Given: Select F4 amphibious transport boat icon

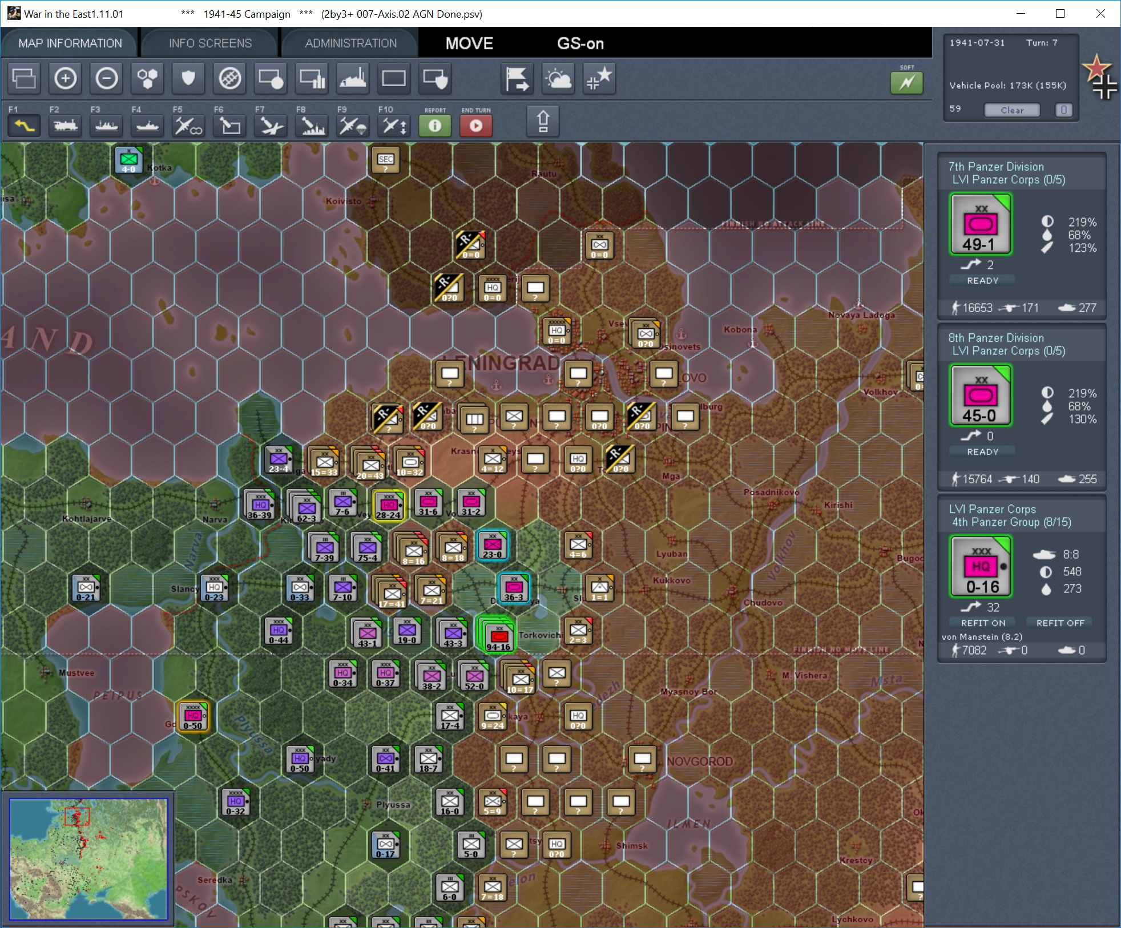Looking at the screenshot, I should tap(147, 126).
